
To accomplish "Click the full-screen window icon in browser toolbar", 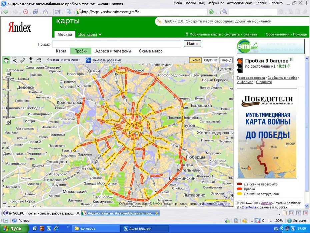I will [x=57, y=12].
